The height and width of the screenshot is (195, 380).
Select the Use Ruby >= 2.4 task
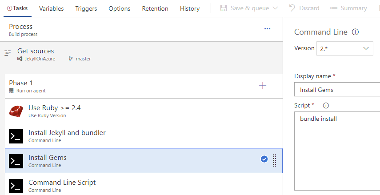click(144, 111)
